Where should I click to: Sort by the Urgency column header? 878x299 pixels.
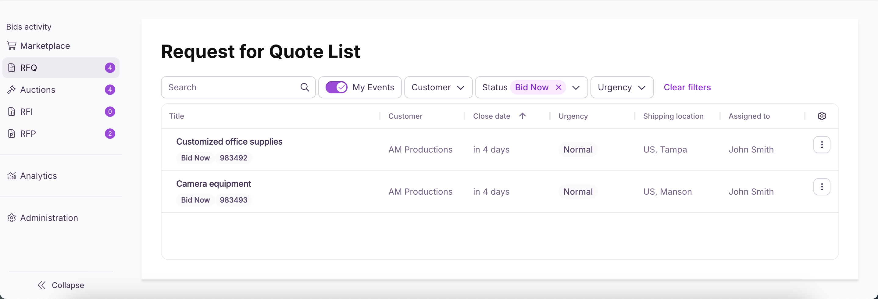tap(573, 116)
